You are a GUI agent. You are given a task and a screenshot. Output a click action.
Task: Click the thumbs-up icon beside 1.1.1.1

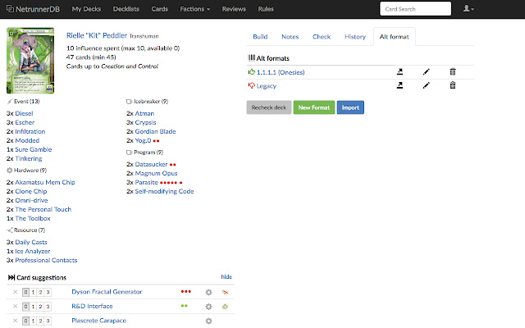point(252,71)
